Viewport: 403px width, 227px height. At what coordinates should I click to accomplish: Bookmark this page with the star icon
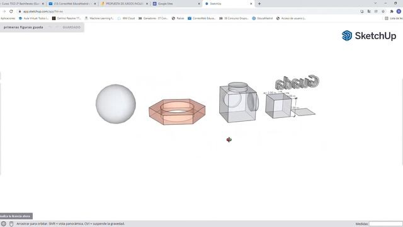(383, 11)
